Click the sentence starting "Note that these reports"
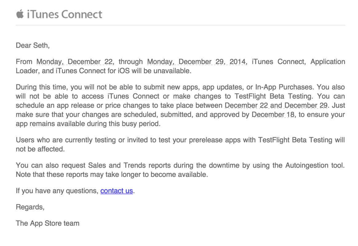 (x=112, y=174)
